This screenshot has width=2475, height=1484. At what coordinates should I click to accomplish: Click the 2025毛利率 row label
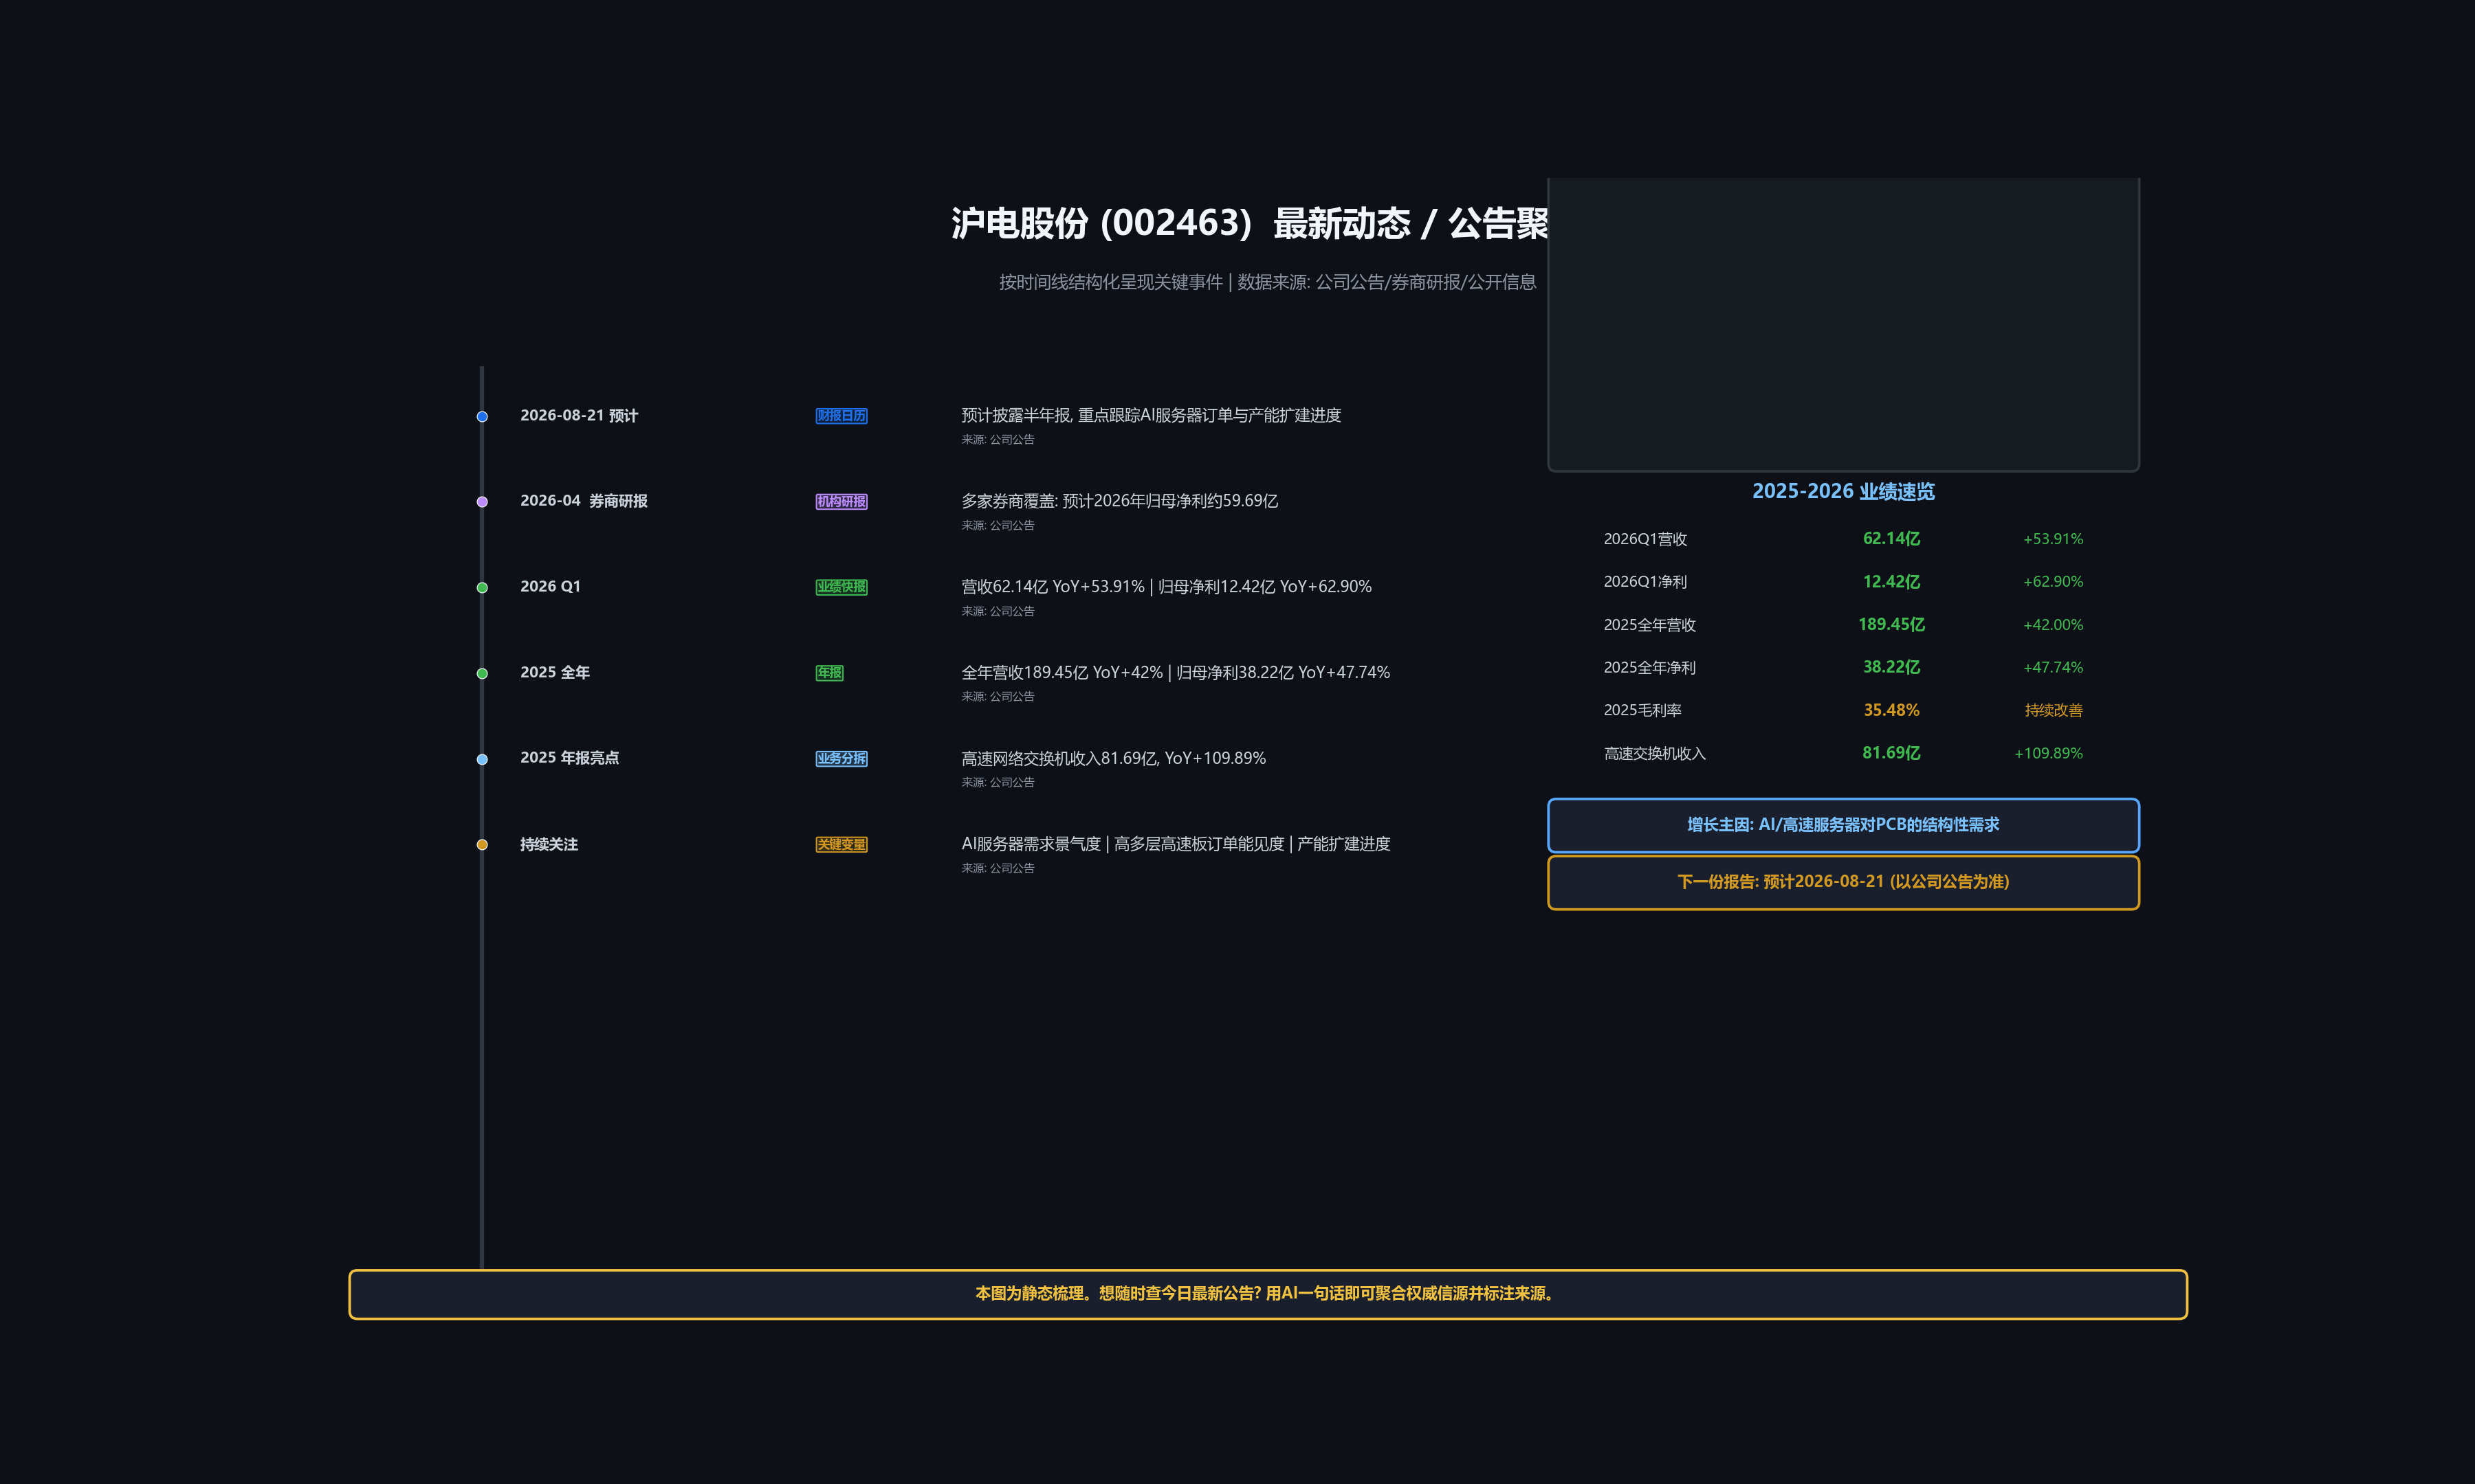(1642, 711)
